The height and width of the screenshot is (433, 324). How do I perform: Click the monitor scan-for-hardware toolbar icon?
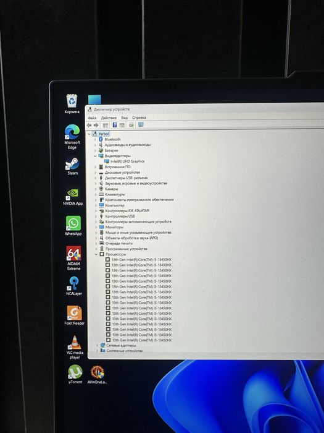point(141,125)
